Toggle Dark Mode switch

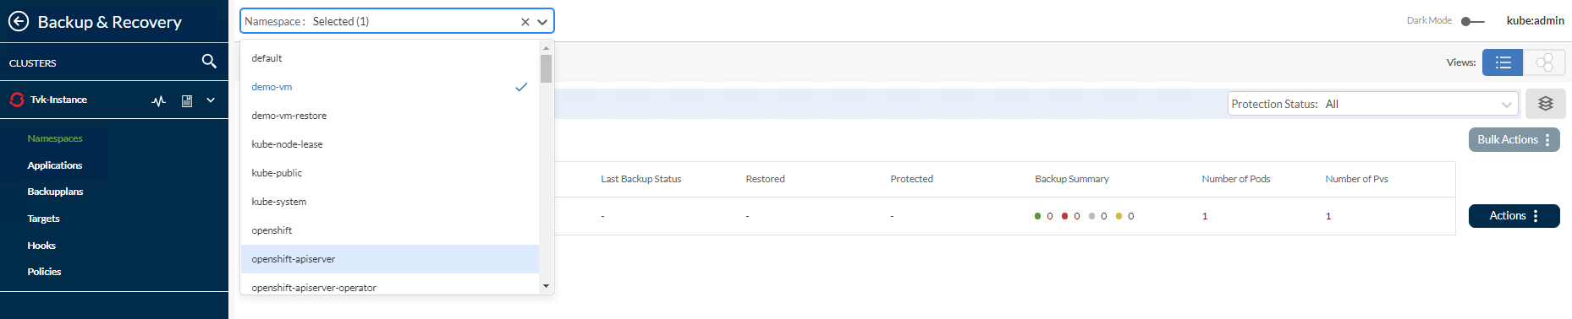pyautogui.click(x=1473, y=21)
